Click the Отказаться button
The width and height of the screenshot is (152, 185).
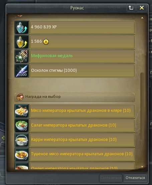pos(135,178)
